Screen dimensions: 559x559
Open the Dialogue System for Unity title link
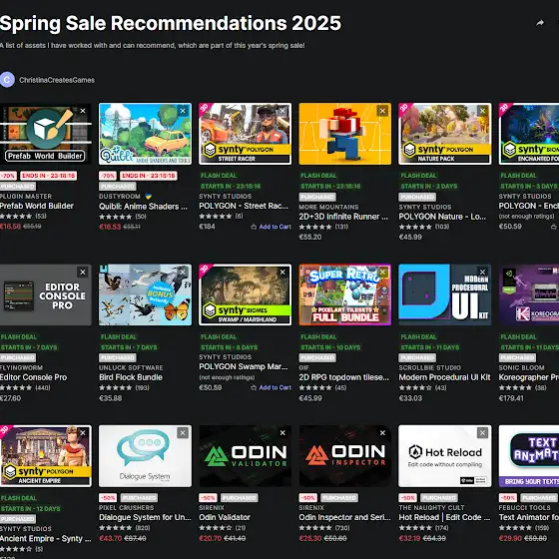coord(145,517)
